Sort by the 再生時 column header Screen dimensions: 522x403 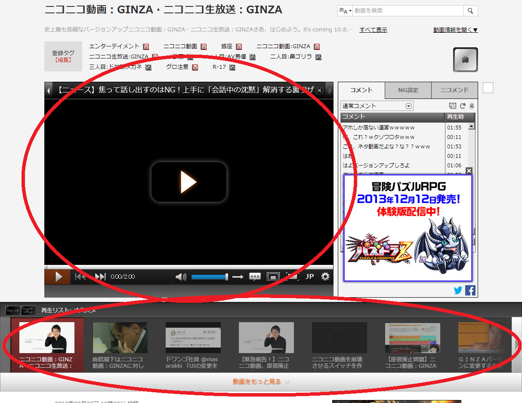click(x=460, y=117)
